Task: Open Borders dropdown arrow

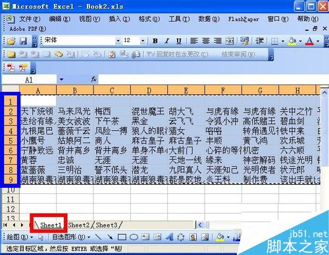Action: [x=283, y=41]
